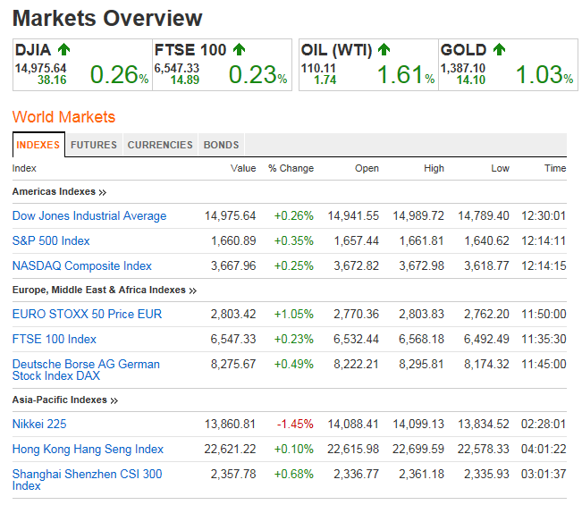Click the green arrow next to GOLD

[x=499, y=50]
